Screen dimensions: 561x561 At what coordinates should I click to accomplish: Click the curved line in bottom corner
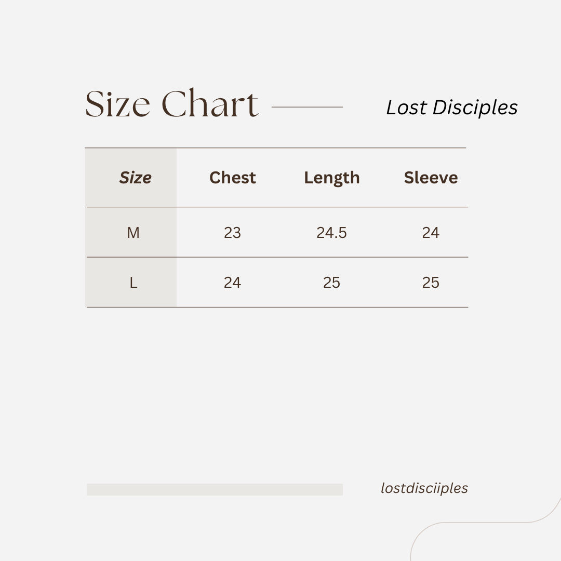[x=486, y=529]
